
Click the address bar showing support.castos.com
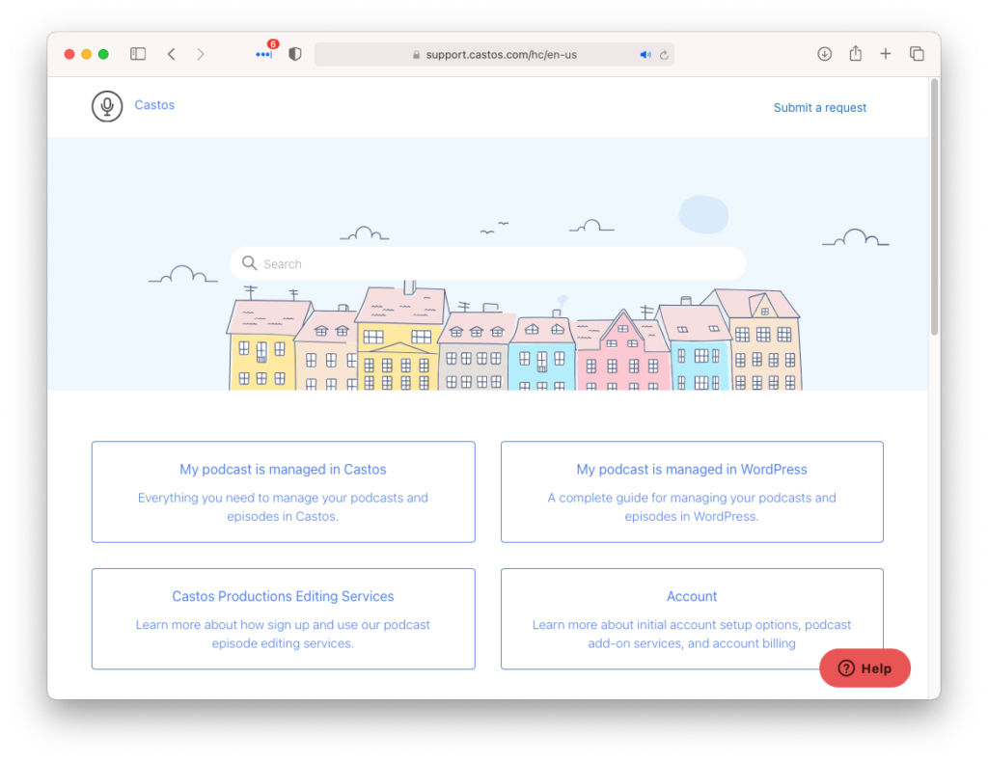click(x=494, y=54)
